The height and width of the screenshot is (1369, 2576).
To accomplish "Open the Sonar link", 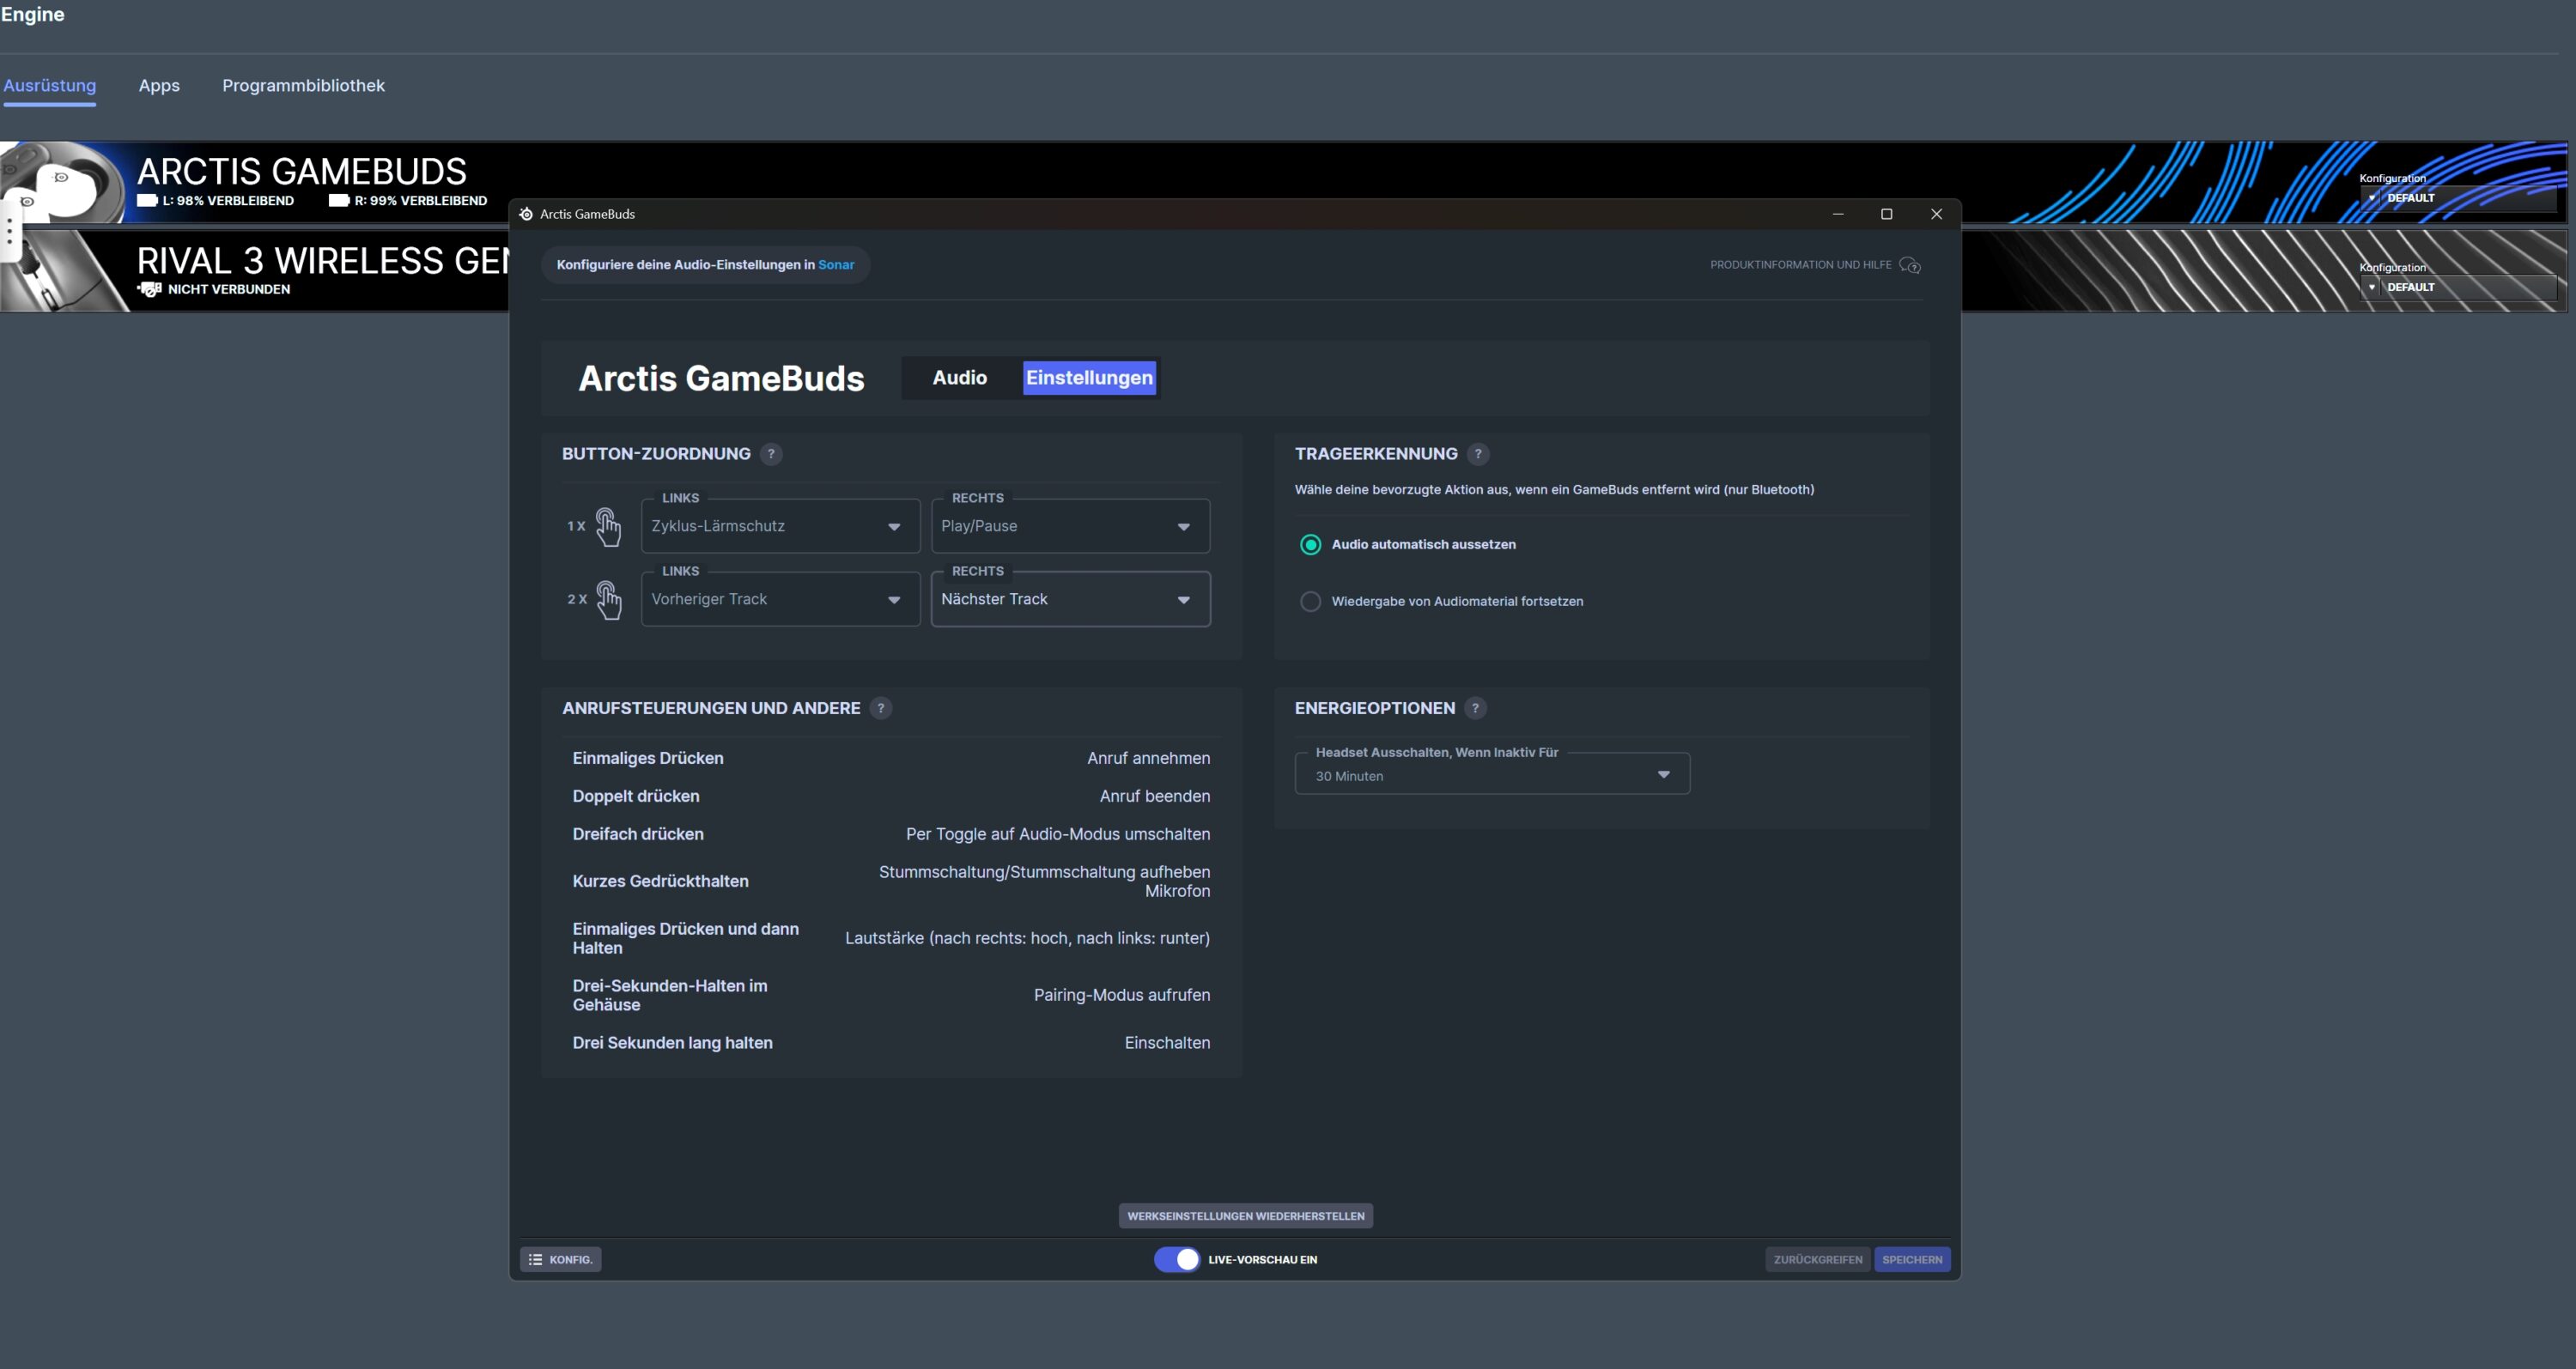I will click(836, 265).
